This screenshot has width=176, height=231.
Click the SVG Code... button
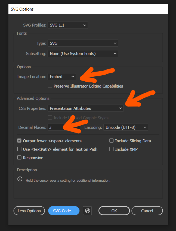pyautogui.click(x=64, y=211)
